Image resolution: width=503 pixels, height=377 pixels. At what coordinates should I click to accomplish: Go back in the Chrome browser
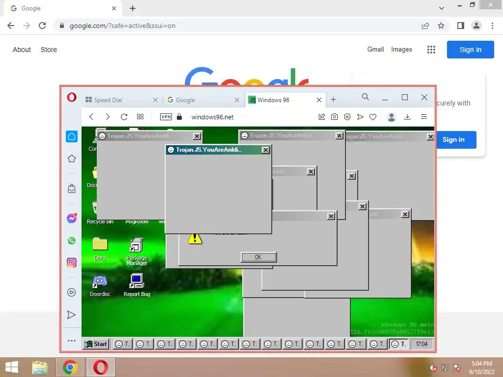[11, 26]
